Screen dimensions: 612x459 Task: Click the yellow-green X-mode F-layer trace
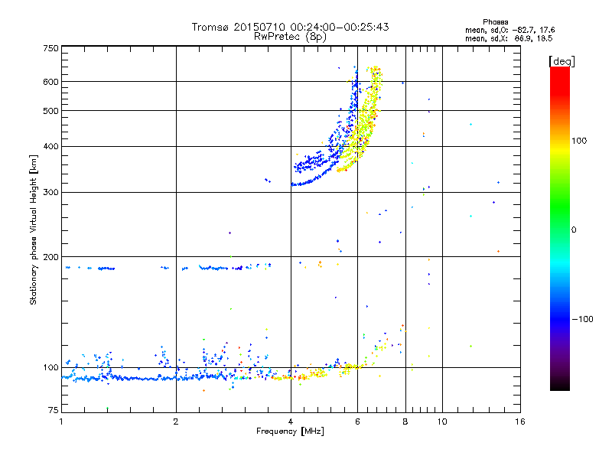[367, 125]
